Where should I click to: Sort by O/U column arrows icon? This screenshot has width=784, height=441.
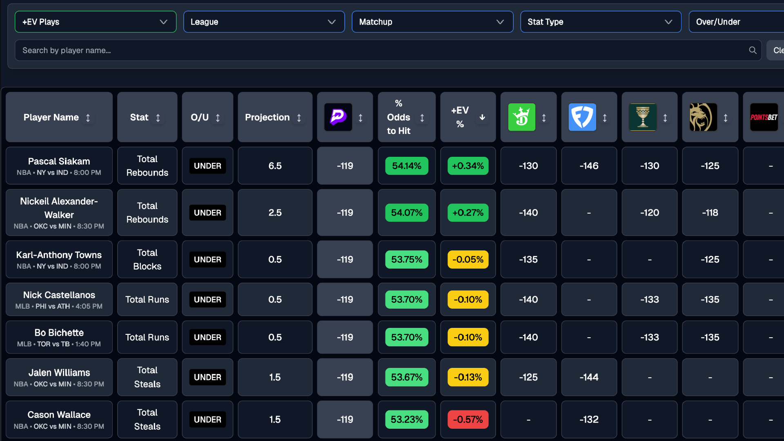pyautogui.click(x=218, y=118)
